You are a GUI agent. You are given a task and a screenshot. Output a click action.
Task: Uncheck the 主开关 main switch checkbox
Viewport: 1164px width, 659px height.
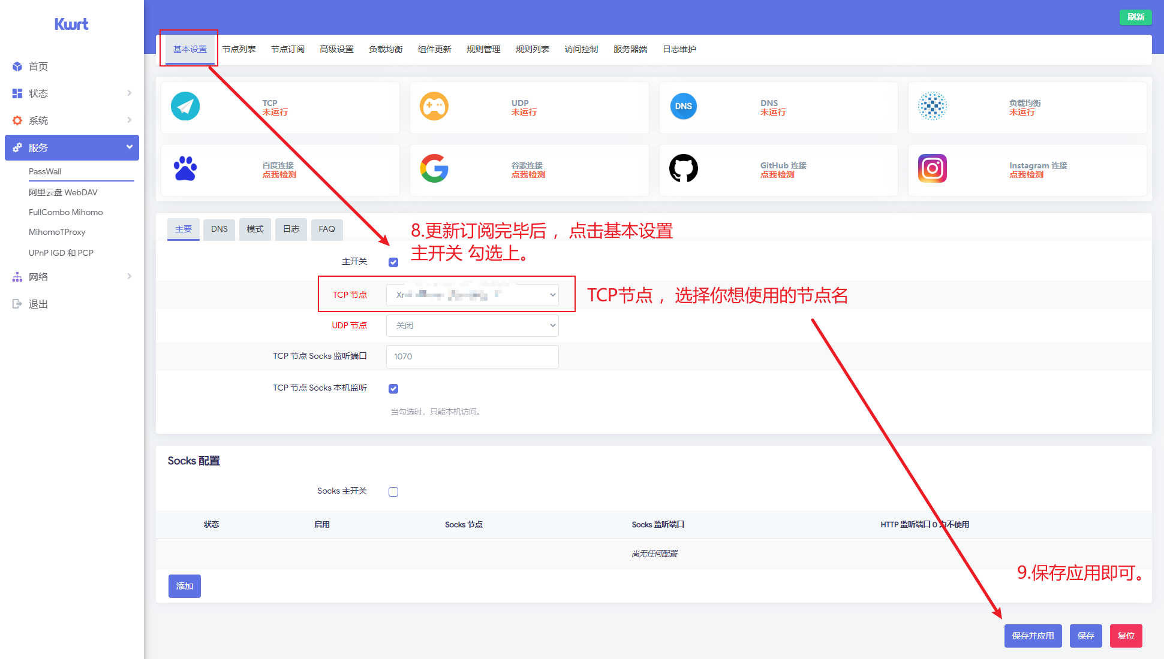click(x=393, y=262)
